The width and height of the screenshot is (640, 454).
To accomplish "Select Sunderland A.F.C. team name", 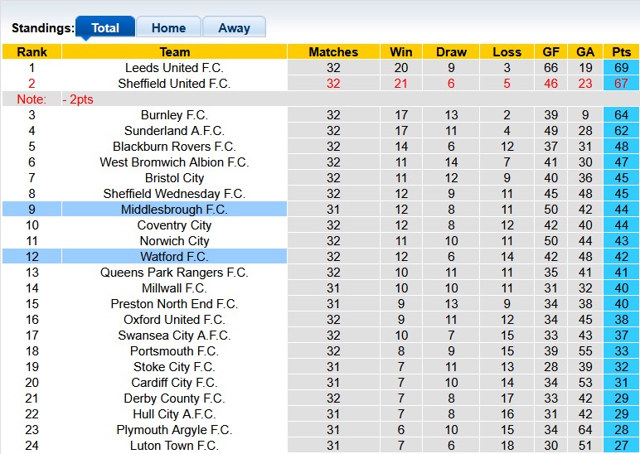I will (x=174, y=131).
